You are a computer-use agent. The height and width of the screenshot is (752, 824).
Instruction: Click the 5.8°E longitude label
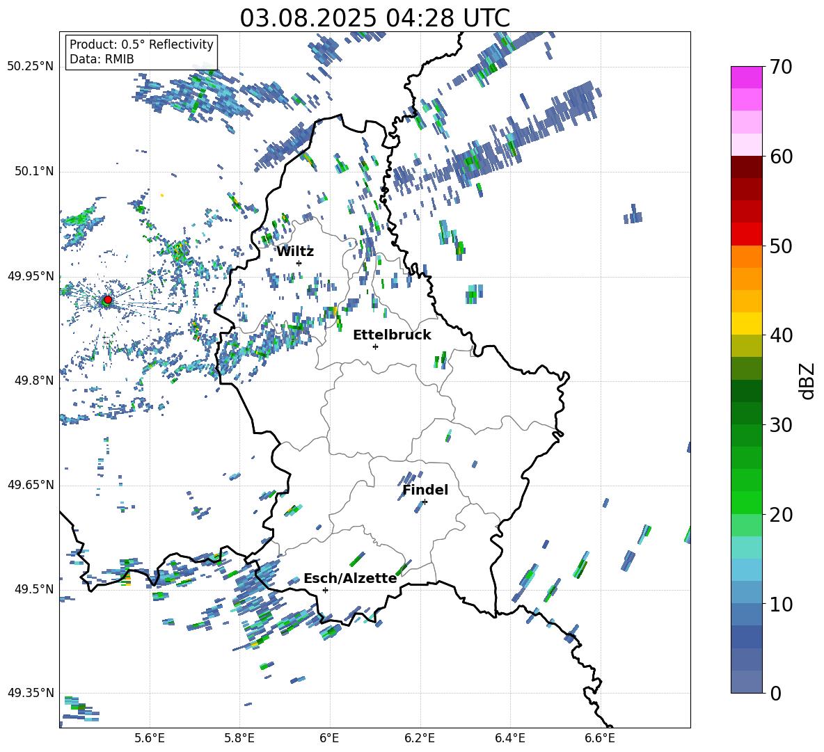click(x=239, y=738)
